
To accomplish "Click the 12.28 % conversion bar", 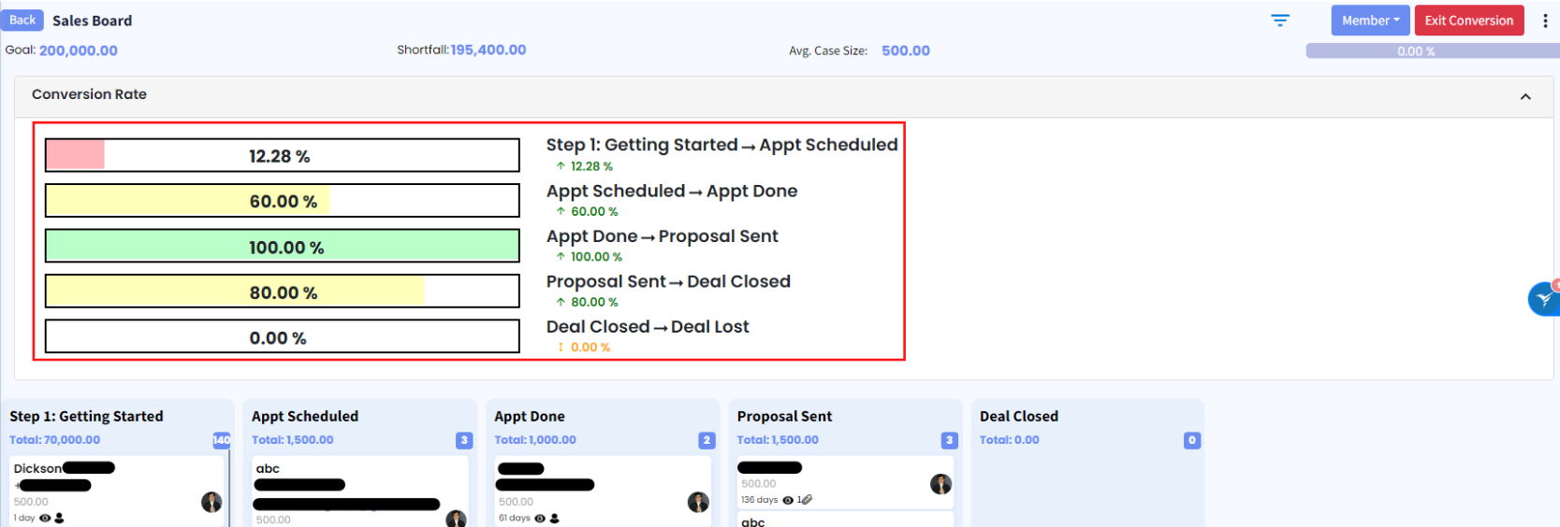I will point(282,156).
